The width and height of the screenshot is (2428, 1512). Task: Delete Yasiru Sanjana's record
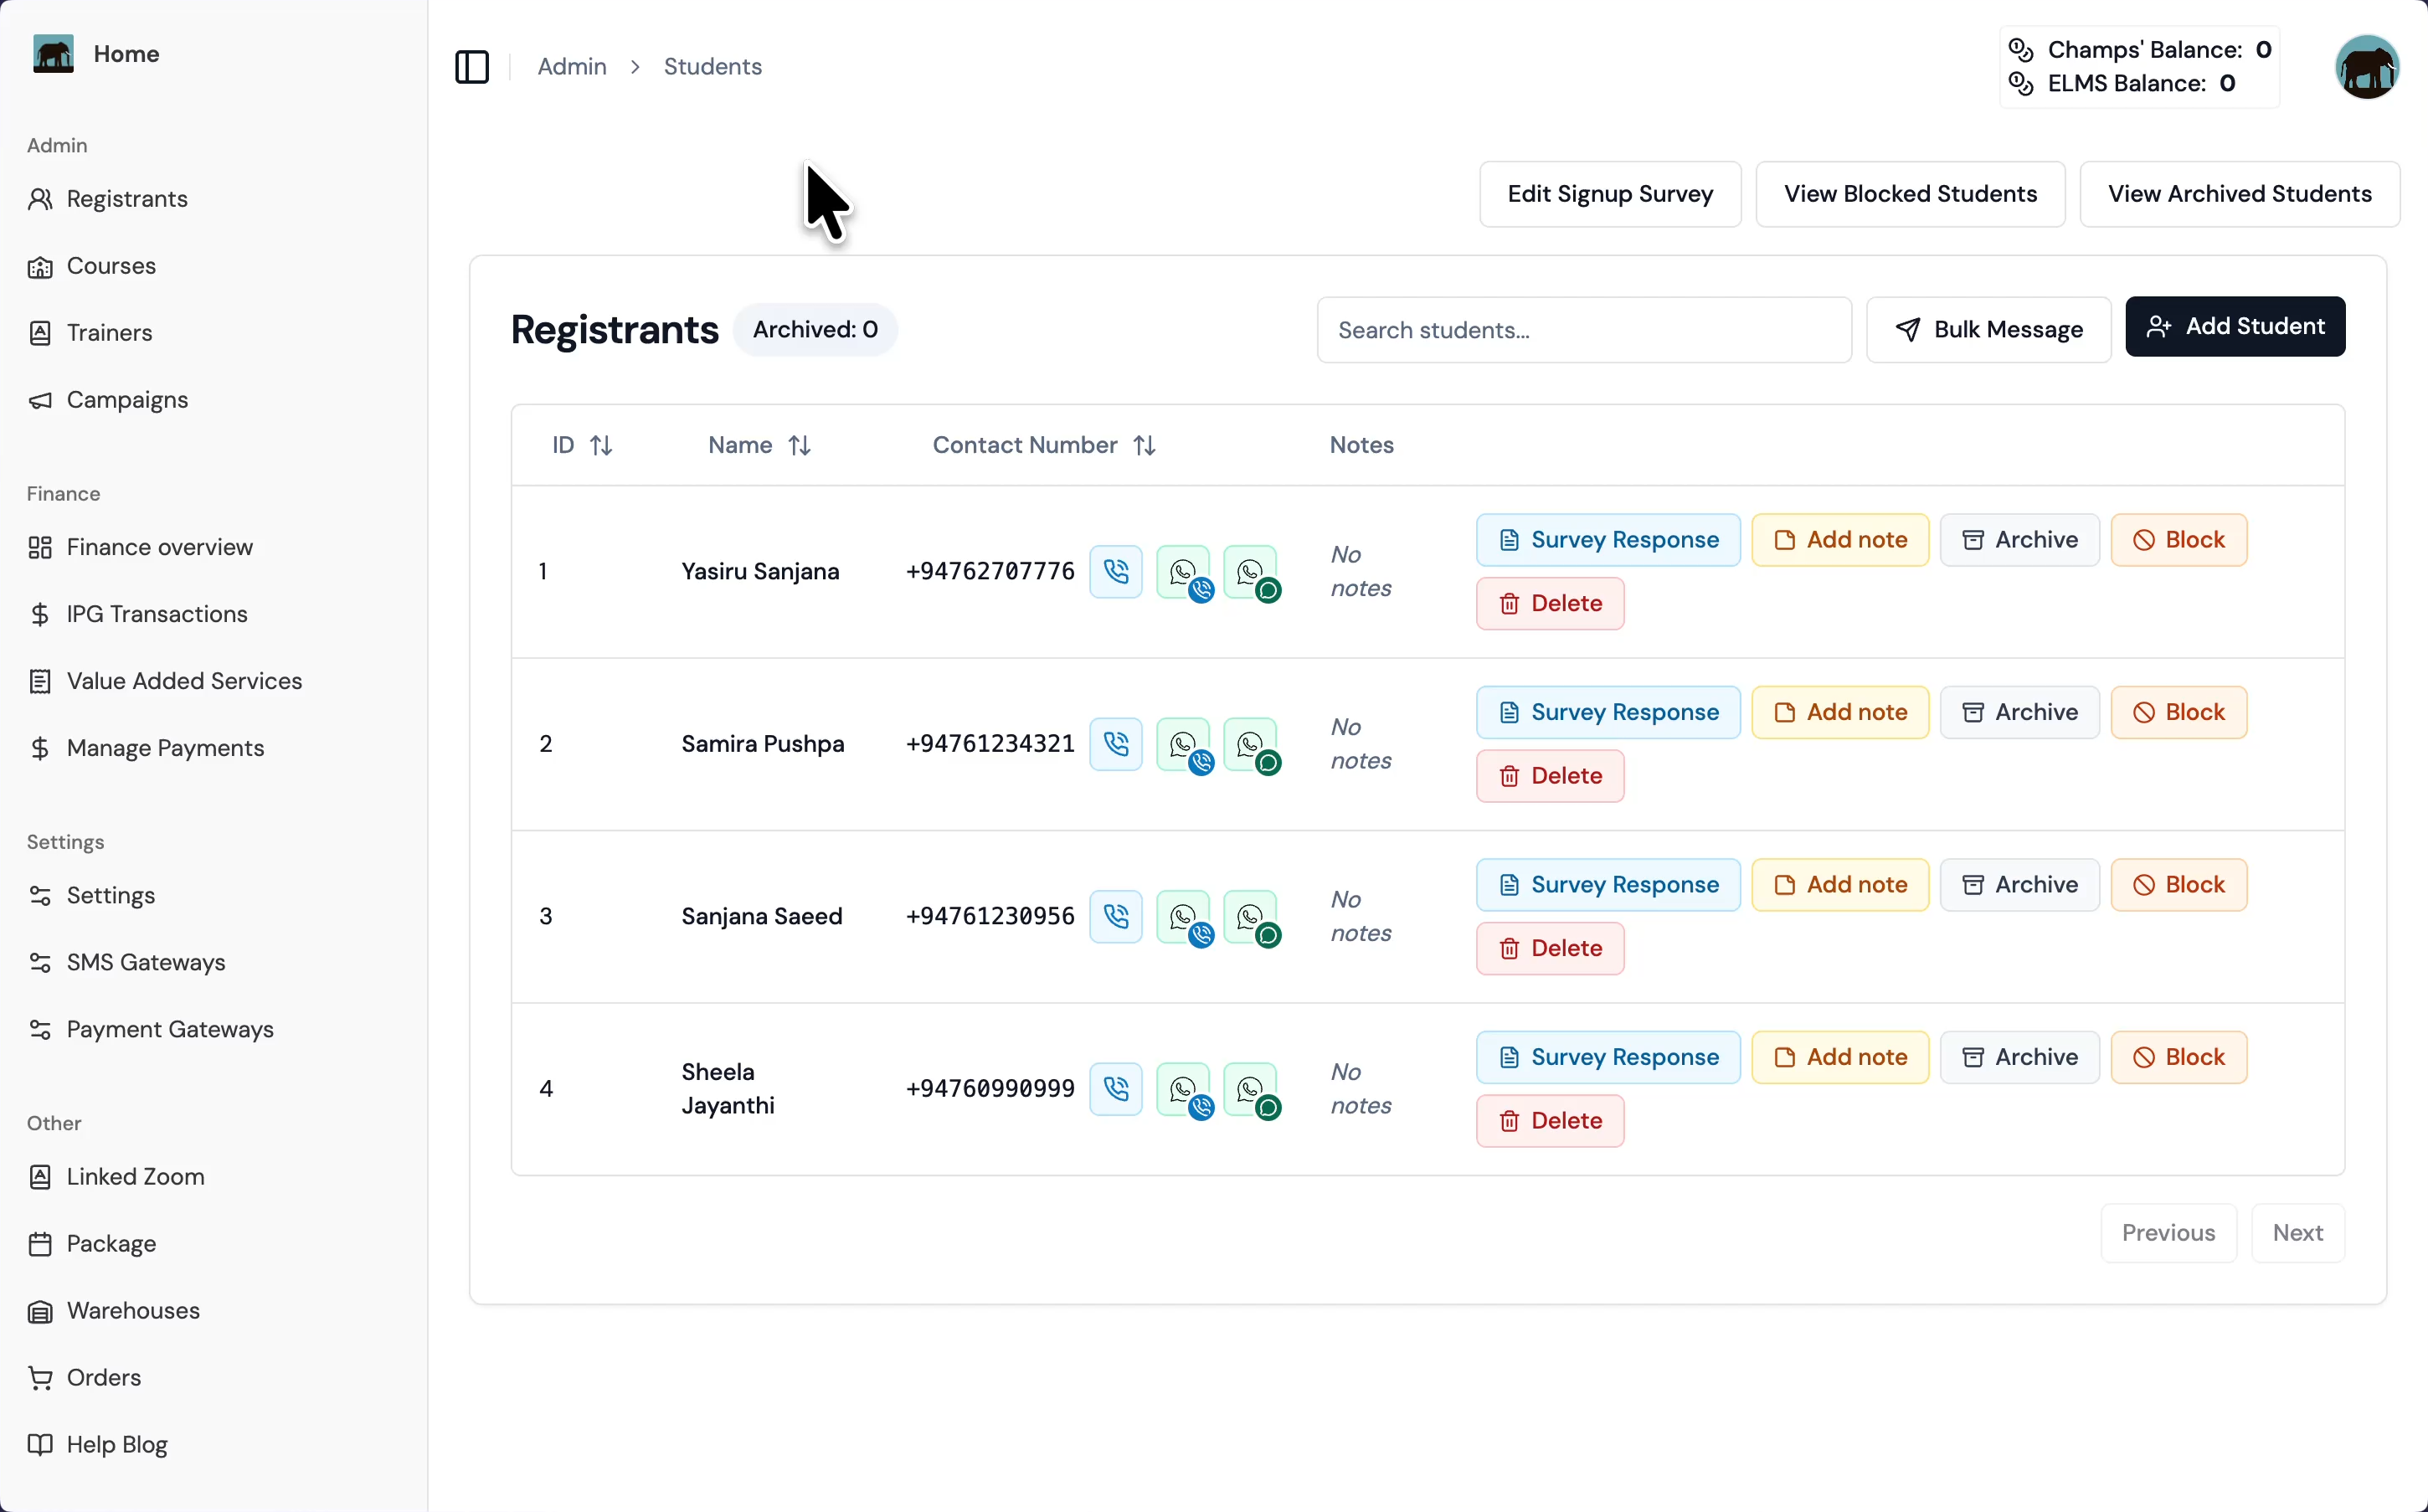[x=1550, y=604]
